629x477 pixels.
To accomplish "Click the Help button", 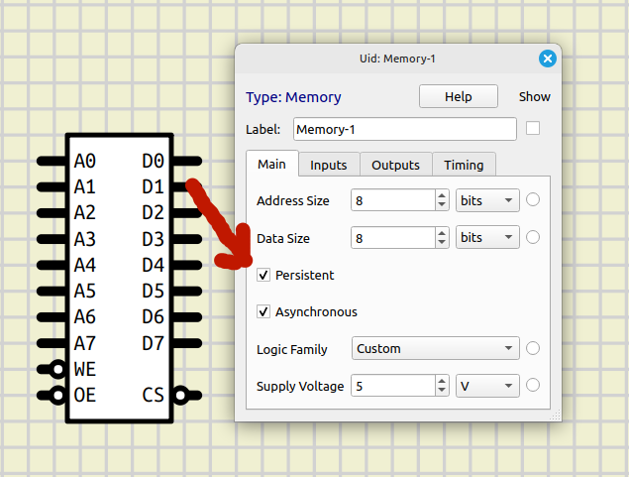I will [458, 96].
